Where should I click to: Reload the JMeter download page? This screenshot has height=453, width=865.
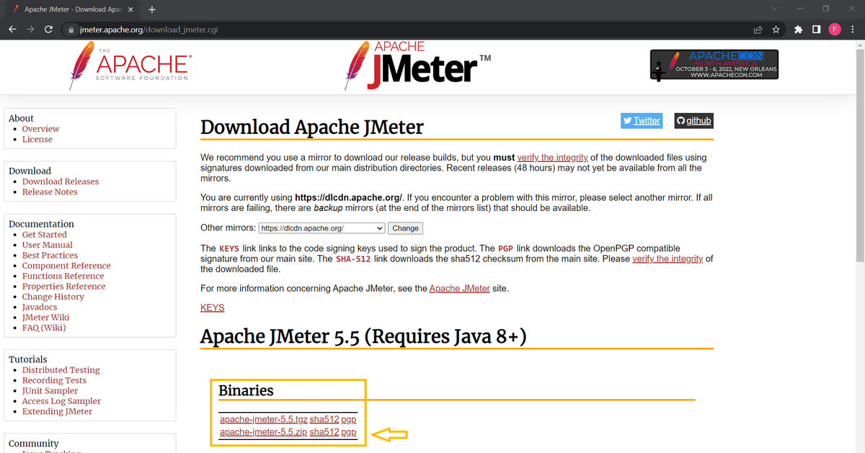[x=49, y=30]
